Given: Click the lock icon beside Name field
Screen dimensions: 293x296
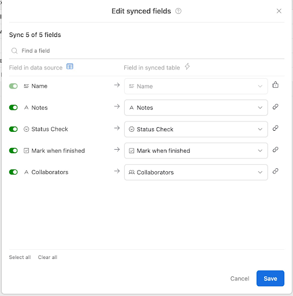Looking at the screenshot, I should click(x=276, y=85).
